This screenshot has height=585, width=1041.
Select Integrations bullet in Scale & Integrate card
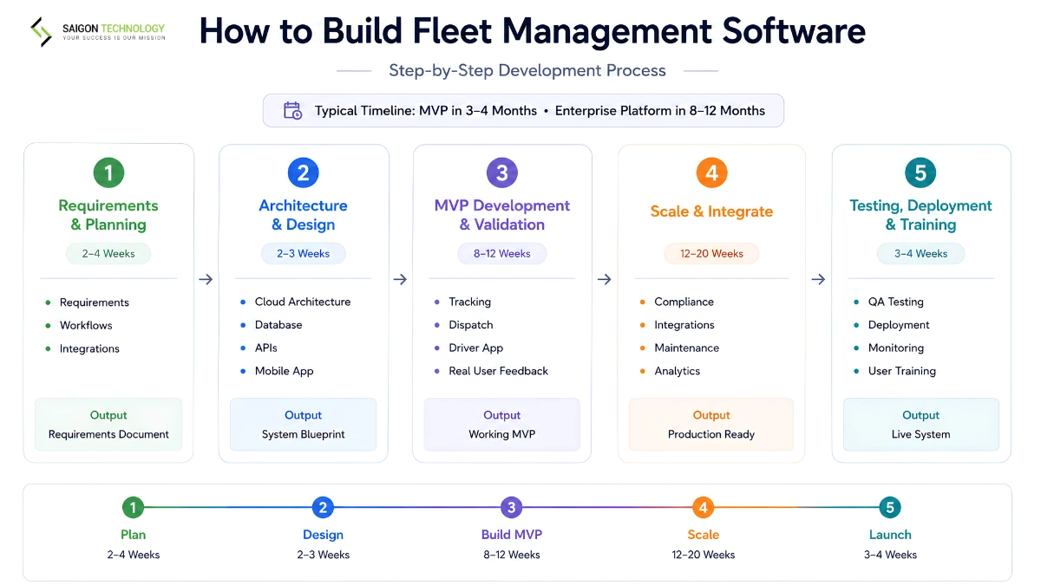677,325
